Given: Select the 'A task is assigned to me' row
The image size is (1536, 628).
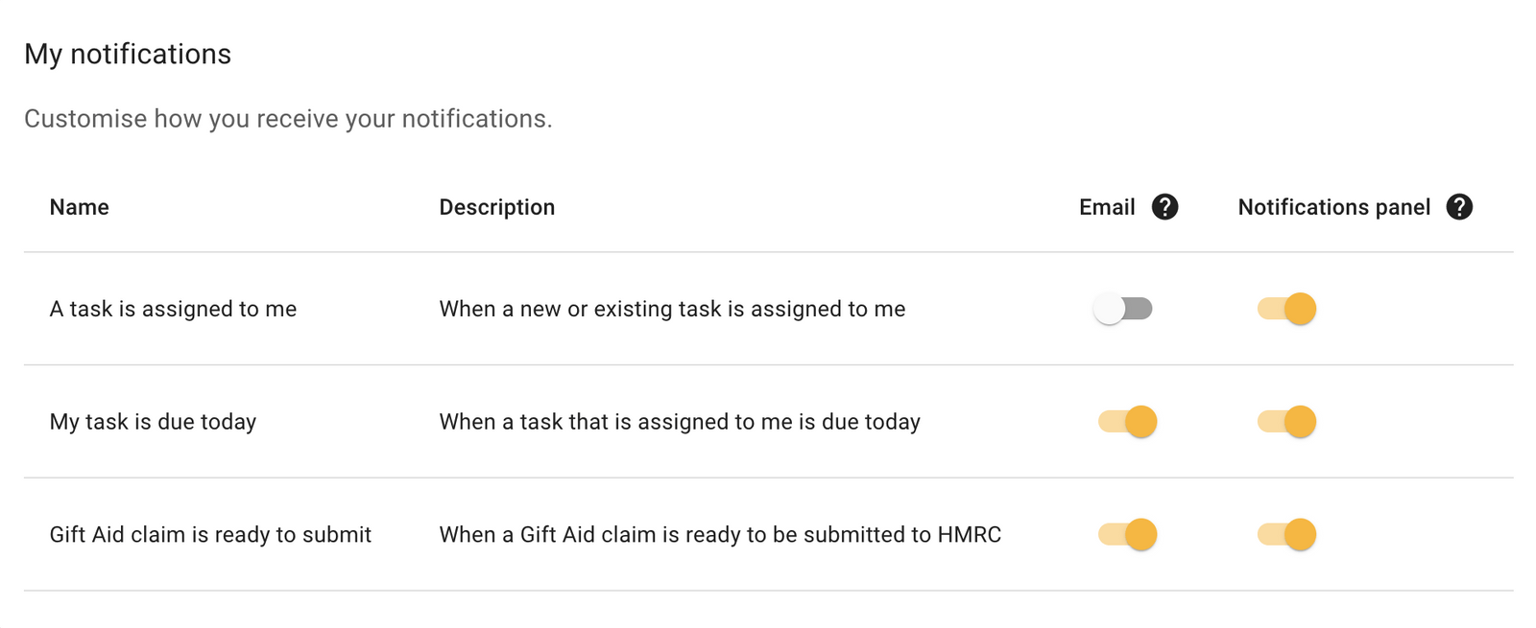Looking at the screenshot, I should 174,309.
